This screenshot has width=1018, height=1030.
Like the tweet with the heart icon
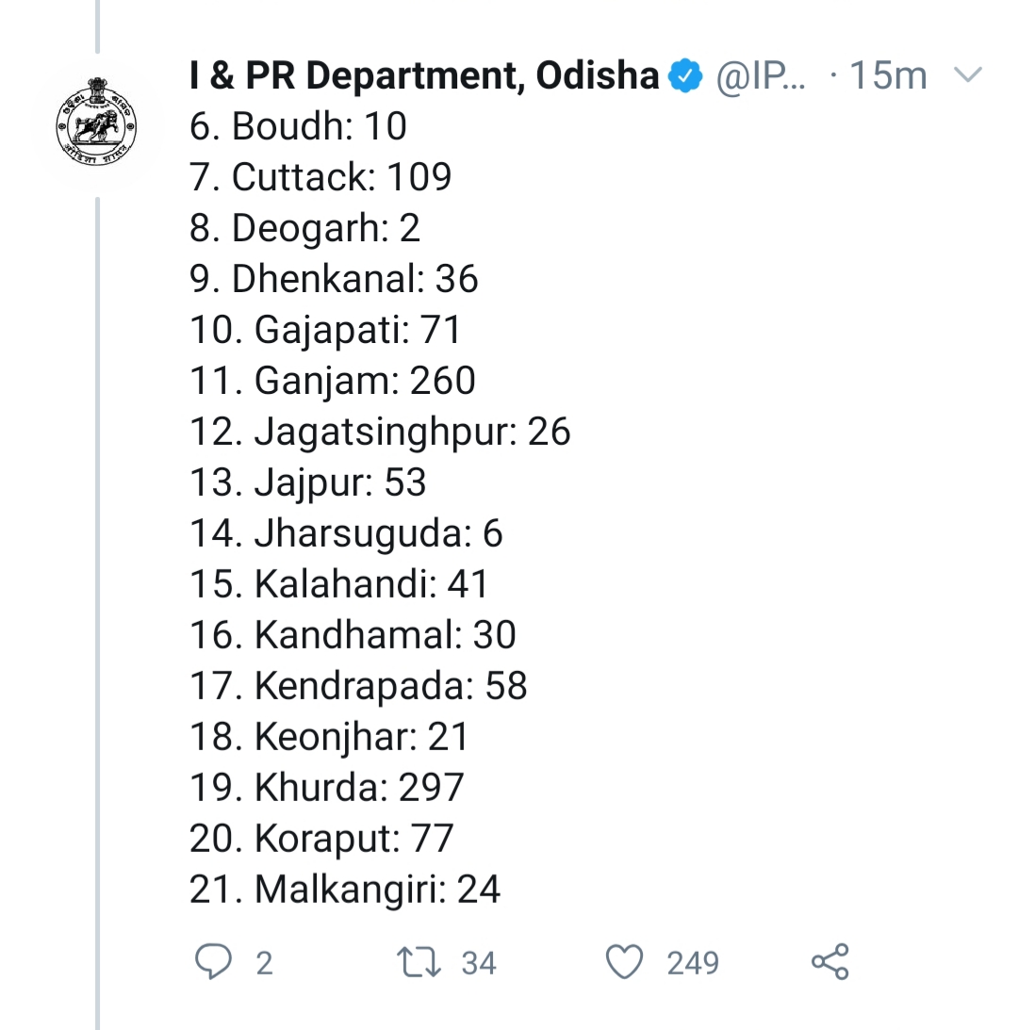(624, 962)
